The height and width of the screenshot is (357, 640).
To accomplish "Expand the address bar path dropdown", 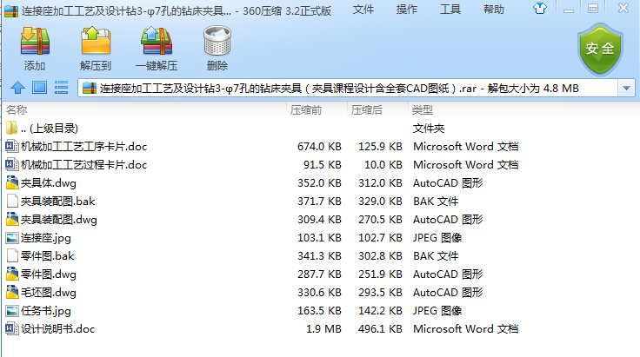I will pos(626,88).
